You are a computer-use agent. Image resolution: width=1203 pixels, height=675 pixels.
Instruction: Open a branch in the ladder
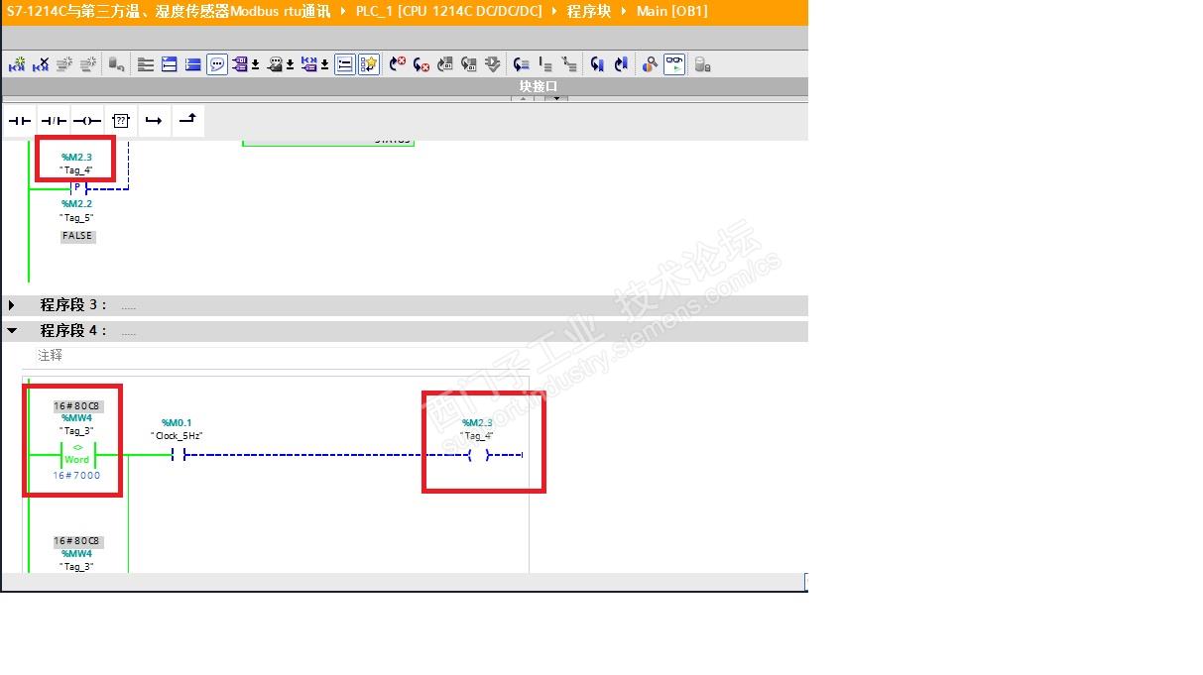(154, 121)
